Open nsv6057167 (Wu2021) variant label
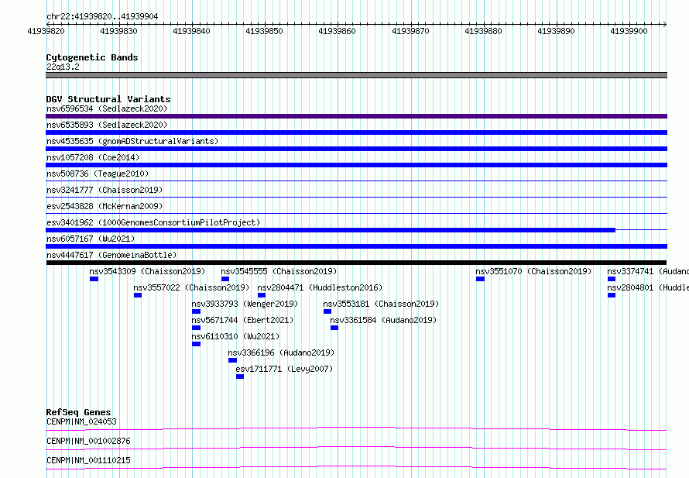Viewport: 689px width, 478px height. 91,239
